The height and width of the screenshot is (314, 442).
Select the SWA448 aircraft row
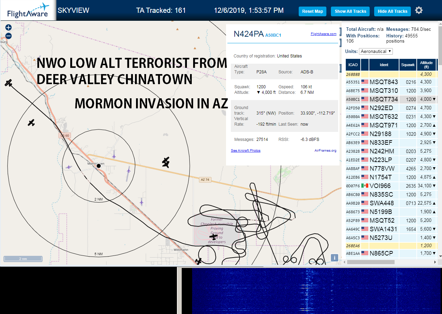click(x=391, y=203)
